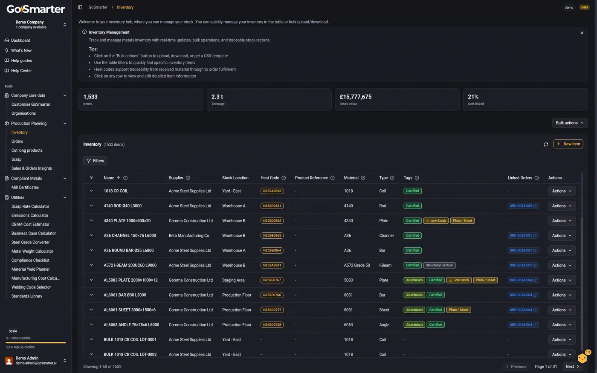The width and height of the screenshot is (597, 373).
Task: Open Actions menu for A36 ROUND BAR
Action: point(562,251)
